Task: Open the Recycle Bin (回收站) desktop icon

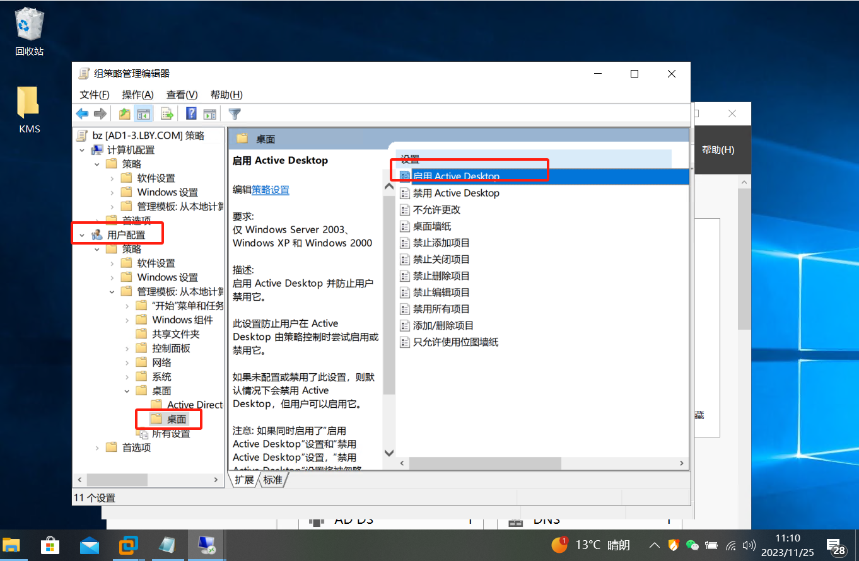Action: 29,32
